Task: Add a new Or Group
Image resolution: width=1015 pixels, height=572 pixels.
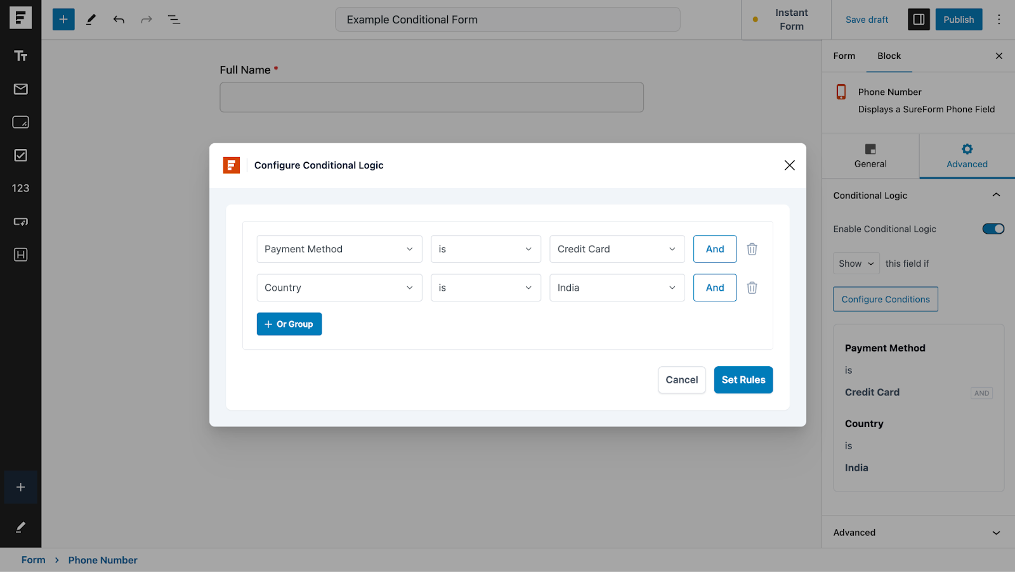Action: pos(289,324)
